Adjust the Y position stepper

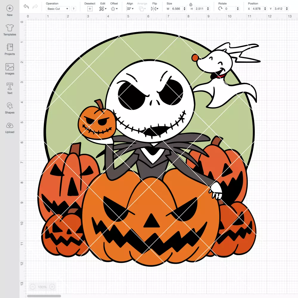287,9
